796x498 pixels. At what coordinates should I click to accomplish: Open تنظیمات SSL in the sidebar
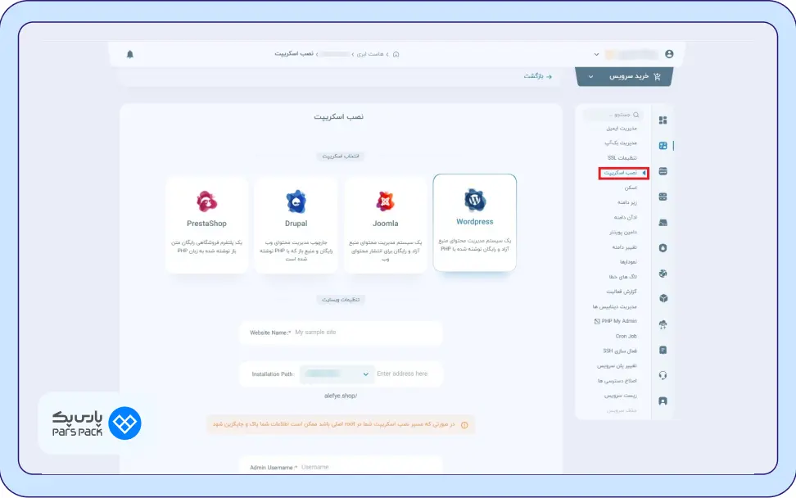coord(622,158)
